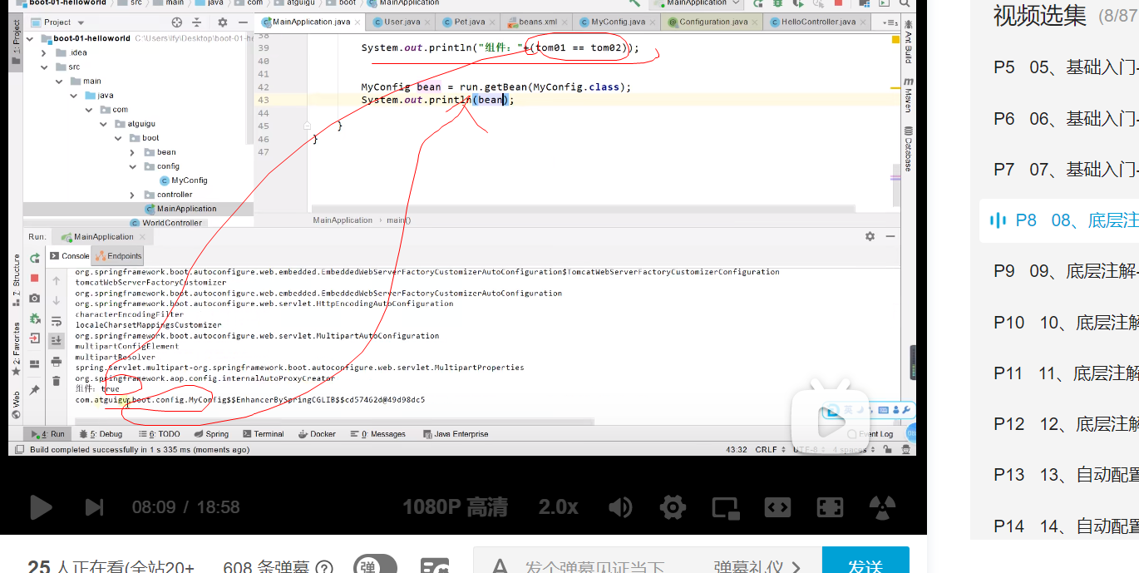This screenshot has width=1139, height=573.
Task: Select MainApplication in project tree
Action: click(x=180, y=209)
